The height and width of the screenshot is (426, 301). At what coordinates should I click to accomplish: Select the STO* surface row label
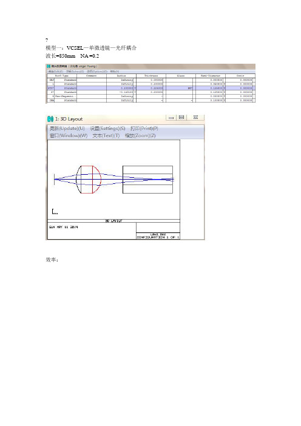[51, 88]
